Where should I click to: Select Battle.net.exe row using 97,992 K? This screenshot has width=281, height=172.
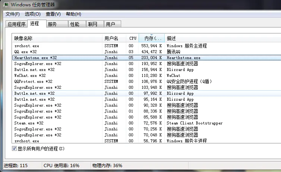click(146, 93)
